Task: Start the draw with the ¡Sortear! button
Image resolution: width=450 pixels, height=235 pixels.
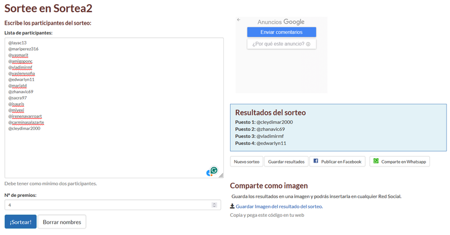Action: tap(21, 222)
